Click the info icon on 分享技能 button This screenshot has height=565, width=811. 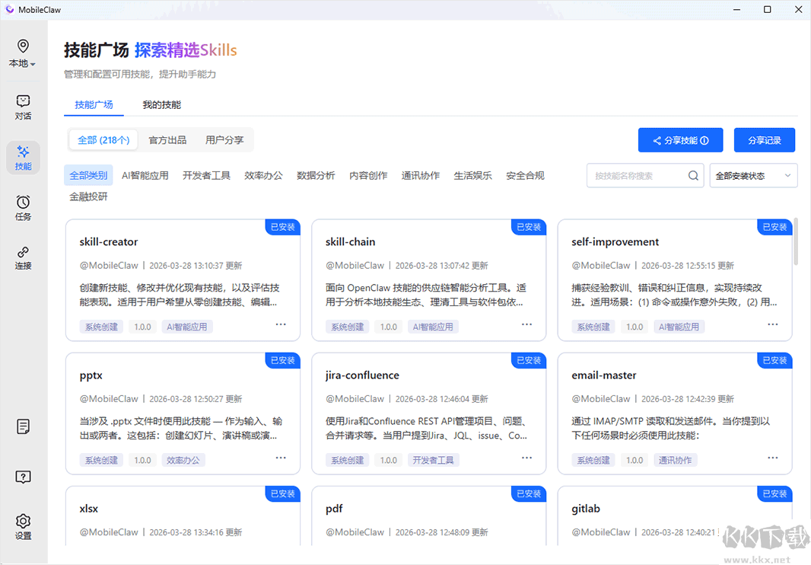click(x=704, y=140)
